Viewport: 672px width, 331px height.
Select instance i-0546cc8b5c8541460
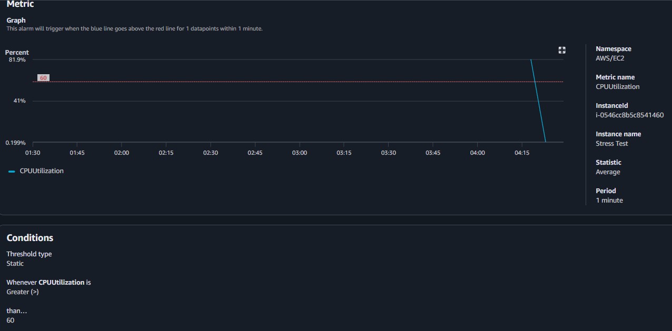coord(629,115)
